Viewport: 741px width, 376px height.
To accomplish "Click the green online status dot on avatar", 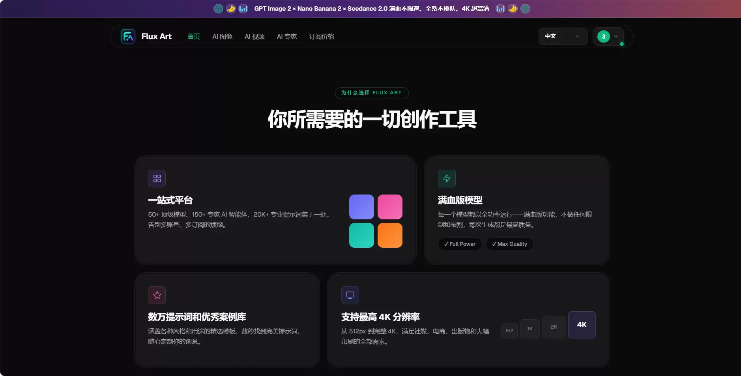I will (x=622, y=44).
